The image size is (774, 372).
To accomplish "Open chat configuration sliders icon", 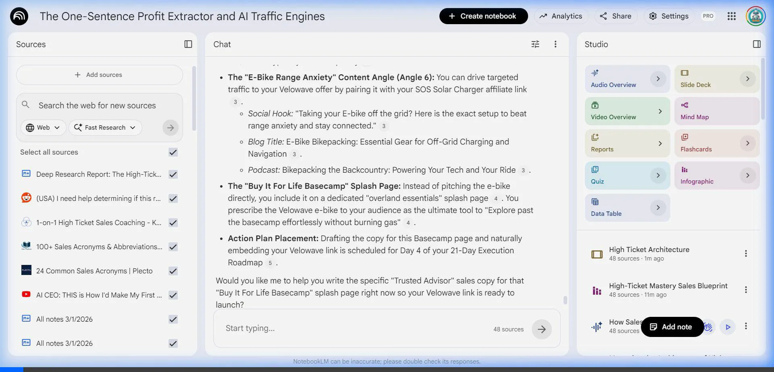I will point(535,44).
